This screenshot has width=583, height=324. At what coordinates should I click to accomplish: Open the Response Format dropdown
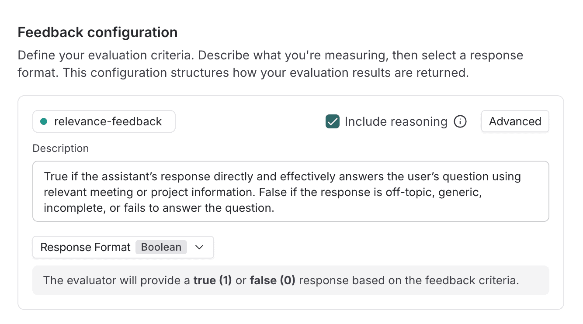point(123,247)
